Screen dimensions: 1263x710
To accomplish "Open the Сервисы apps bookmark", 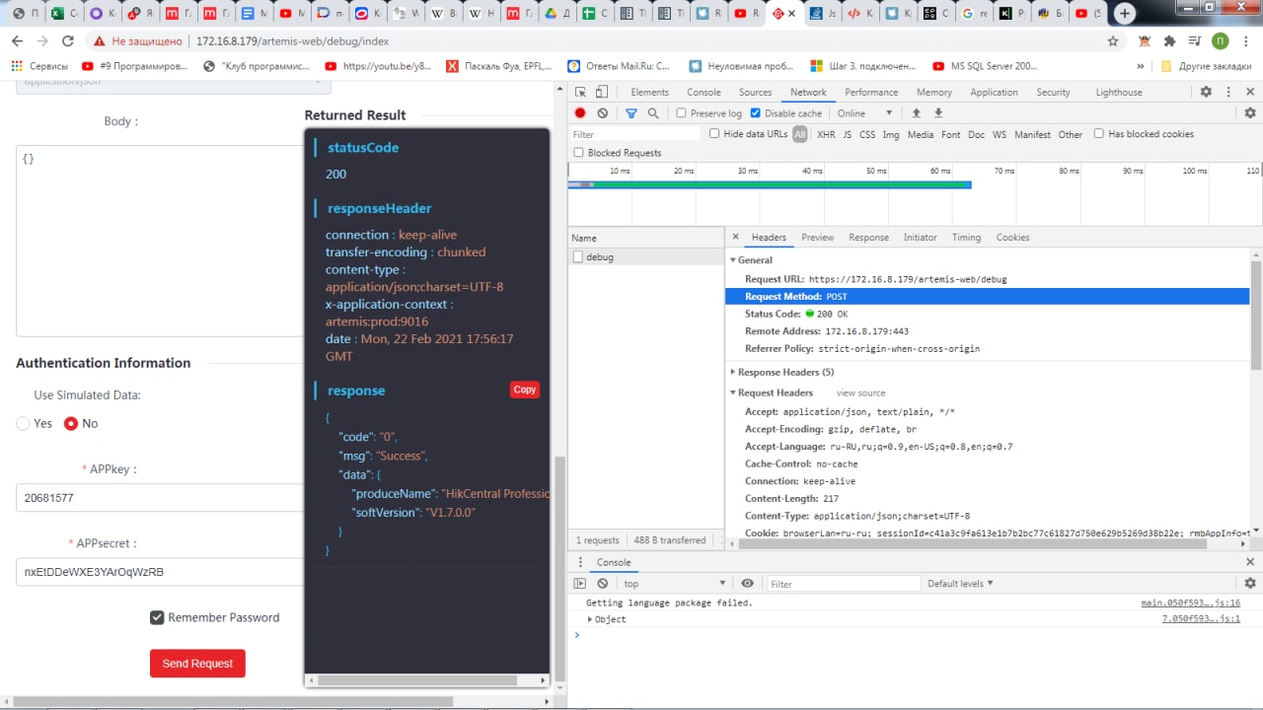I will click(x=39, y=66).
